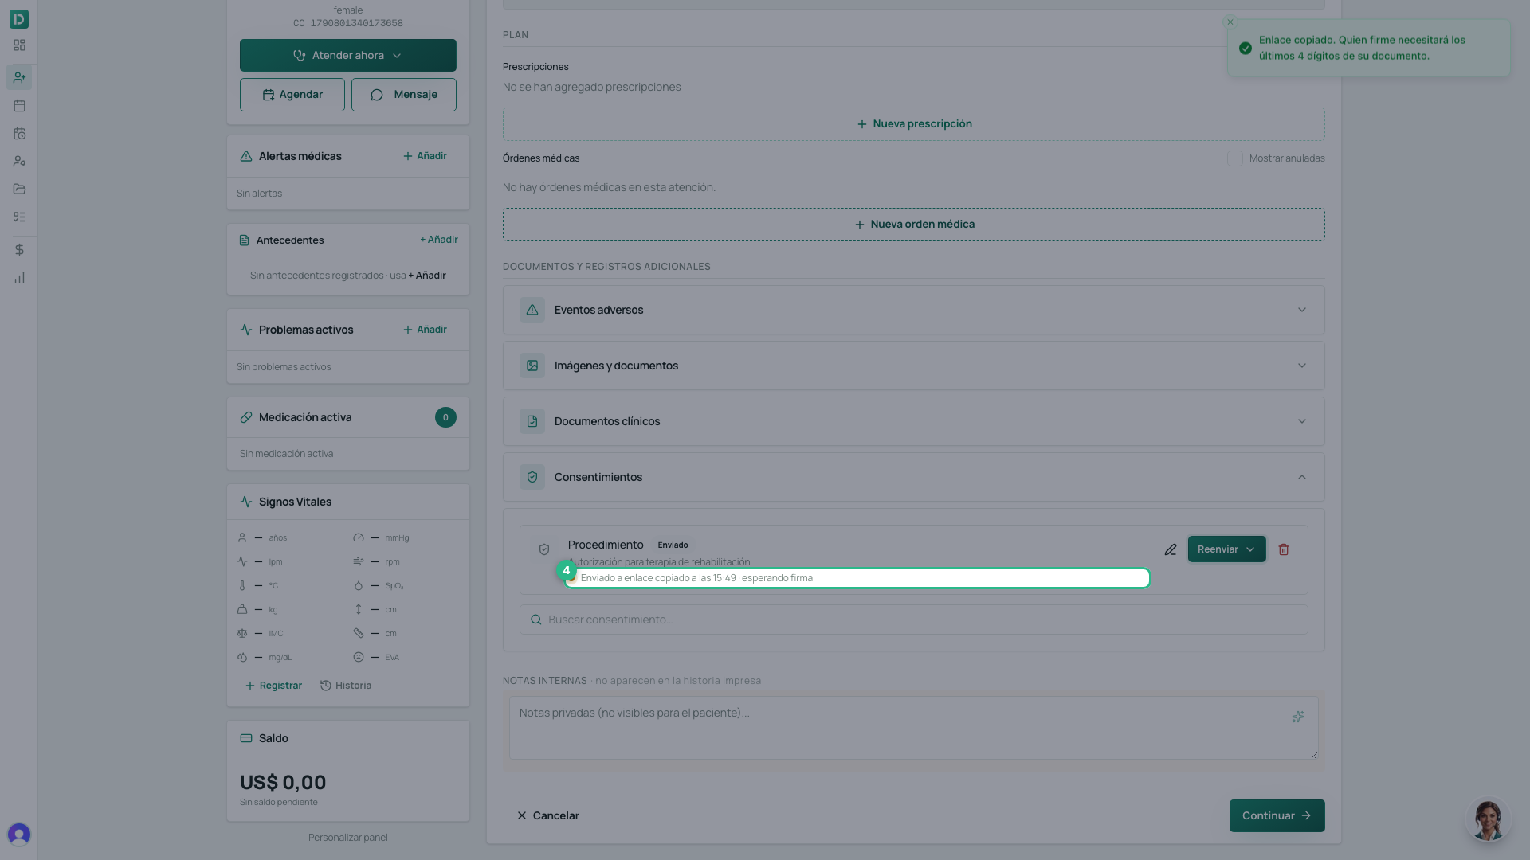Viewport: 1530px width, 860px height.
Task: Focus the Notas privadas text area
Action: pos(914,728)
